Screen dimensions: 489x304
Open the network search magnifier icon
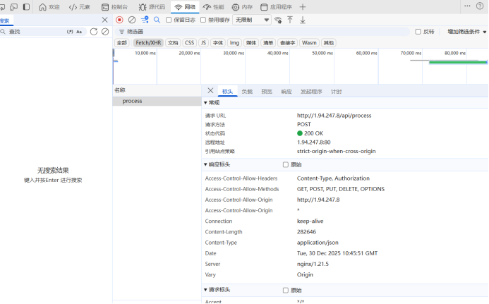[x=157, y=20]
